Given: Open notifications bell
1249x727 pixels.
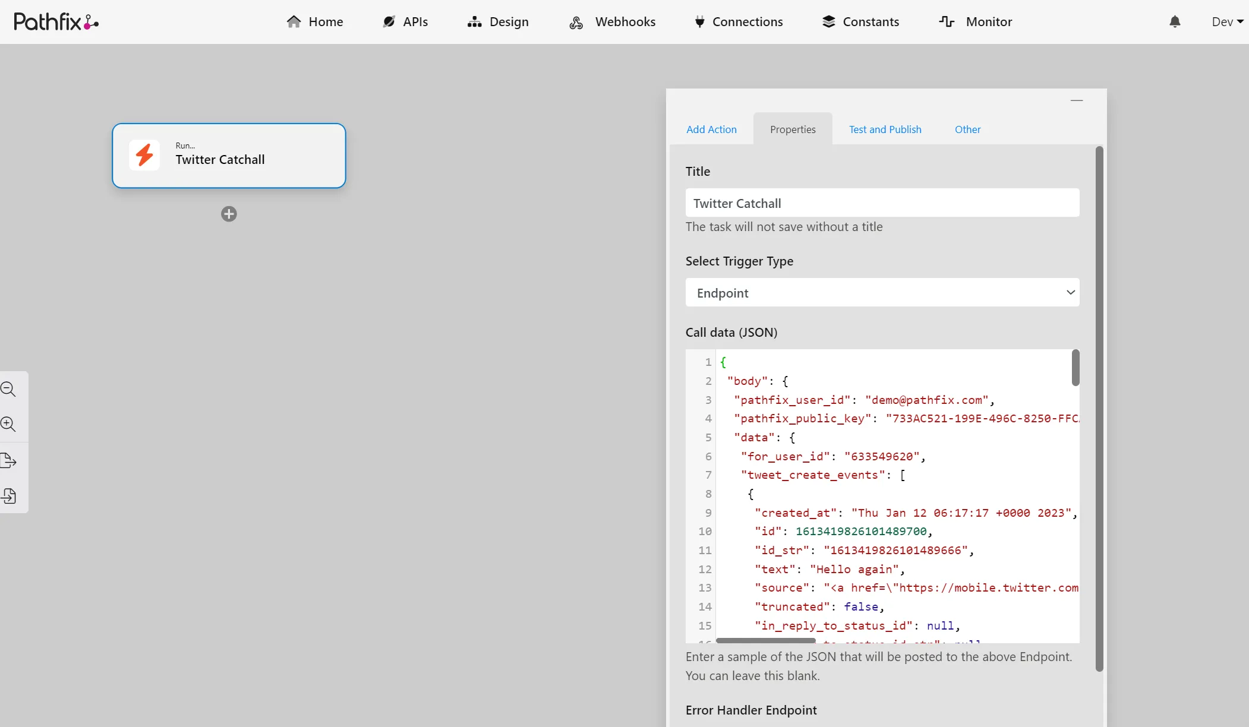Looking at the screenshot, I should click(x=1175, y=22).
